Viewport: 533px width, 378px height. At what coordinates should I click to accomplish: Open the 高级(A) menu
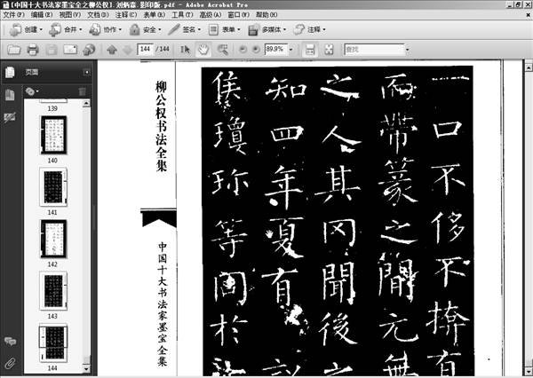click(x=211, y=15)
